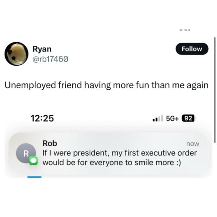Select the tweet text about the unemployed friend
Image resolution: width=217 pixels, height=217 pixels.
point(107,85)
